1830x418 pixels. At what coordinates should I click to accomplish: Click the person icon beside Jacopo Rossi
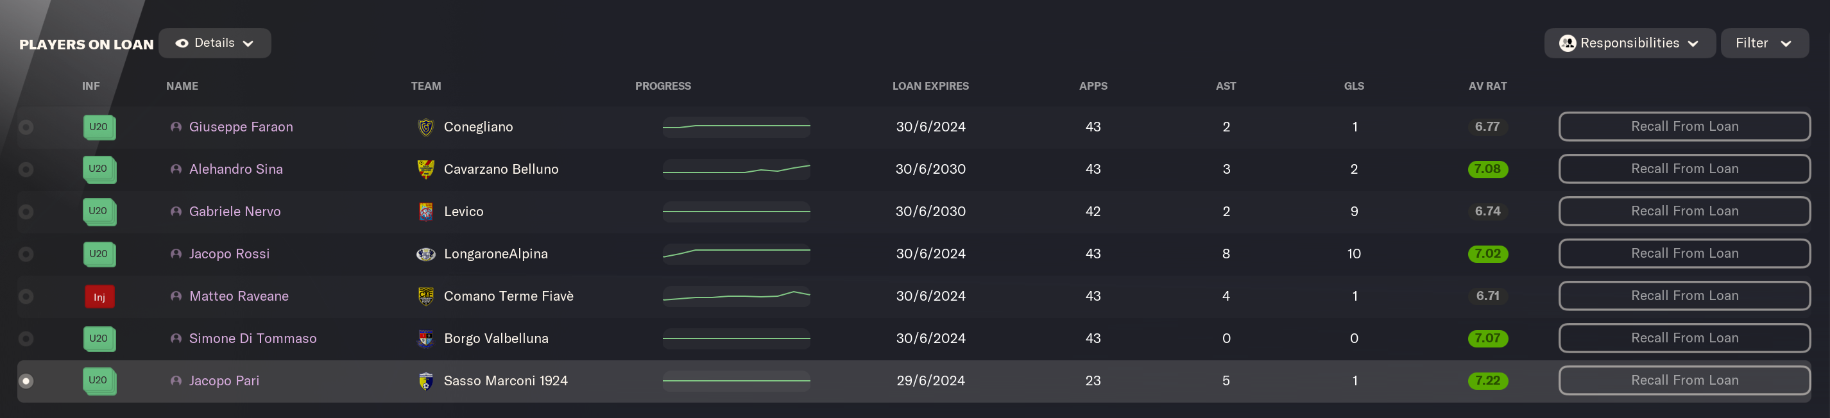(x=176, y=254)
